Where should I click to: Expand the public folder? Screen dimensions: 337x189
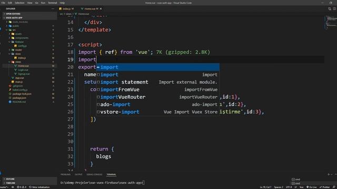pyautogui.click(x=15, y=26)
